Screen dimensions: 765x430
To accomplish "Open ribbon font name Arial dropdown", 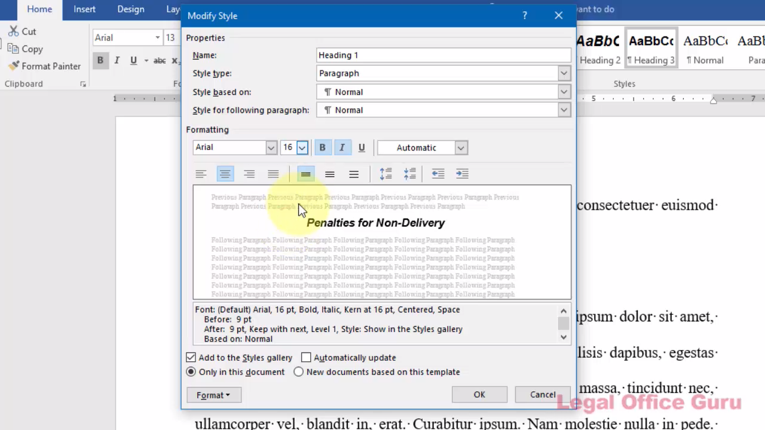I will 158,38.
